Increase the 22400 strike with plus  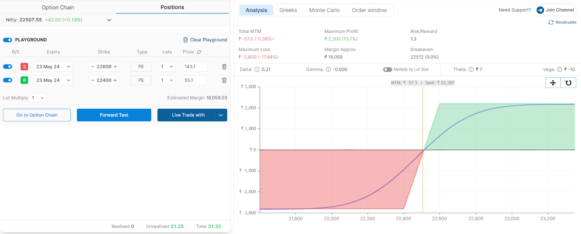tap(115, 80)
